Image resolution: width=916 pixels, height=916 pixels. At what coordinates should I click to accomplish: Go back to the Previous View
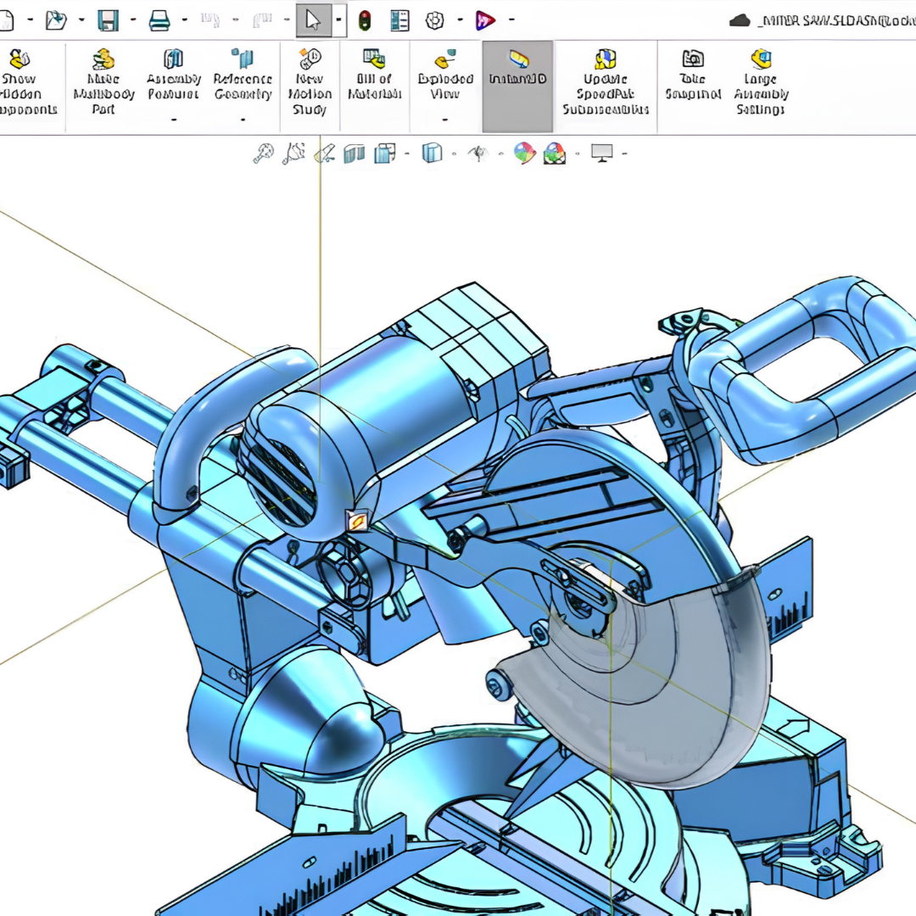coord(325,154)
